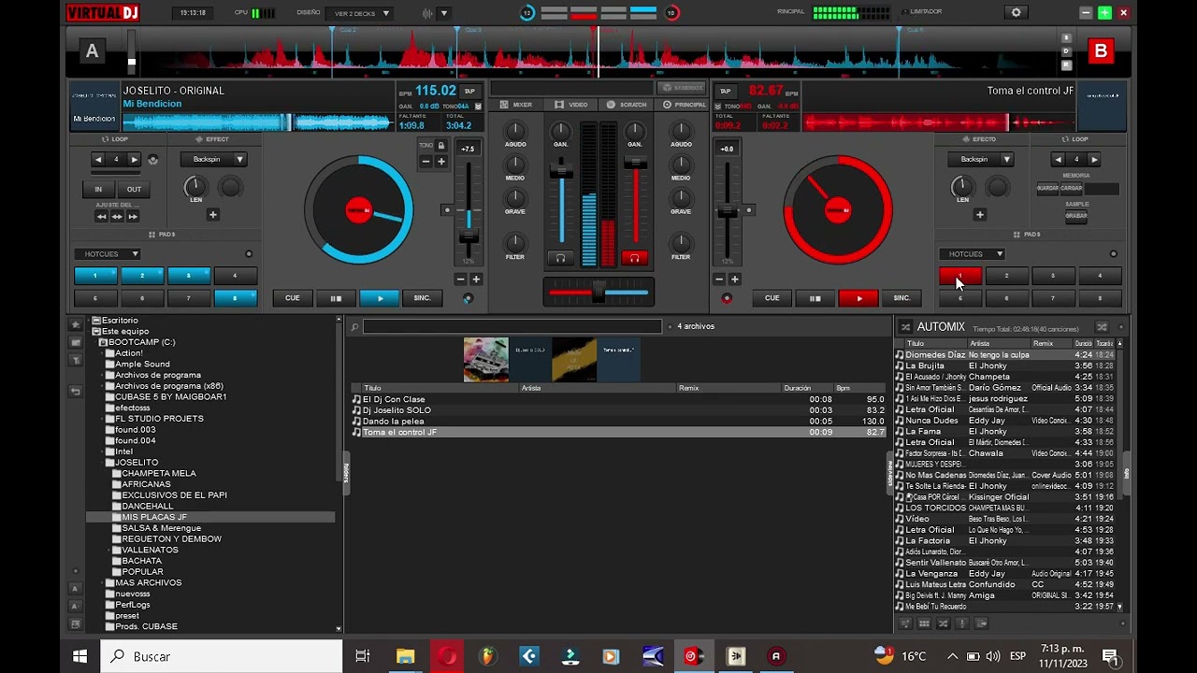This screenshot has height=673, width=1197.
Task: Switch to the PRINCIPAL tab
Action: (685, 105)
